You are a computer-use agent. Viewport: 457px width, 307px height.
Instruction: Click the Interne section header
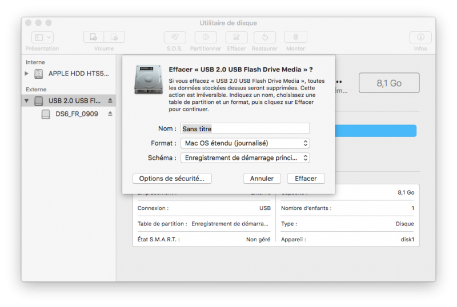[35, 62]
